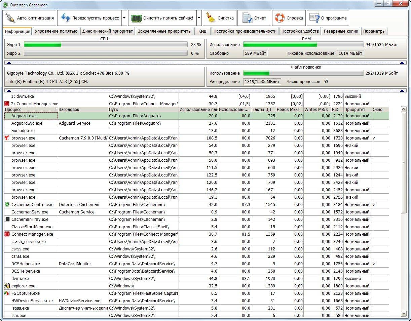Click the Очистка broom button
Viewport: 411px width, 321px height.
click(219, 18)
